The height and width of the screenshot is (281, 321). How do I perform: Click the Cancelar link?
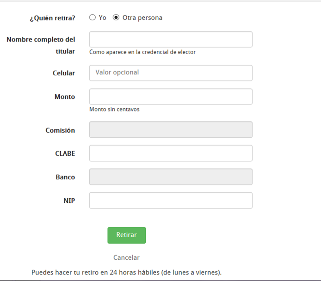[x=127, y=257]
